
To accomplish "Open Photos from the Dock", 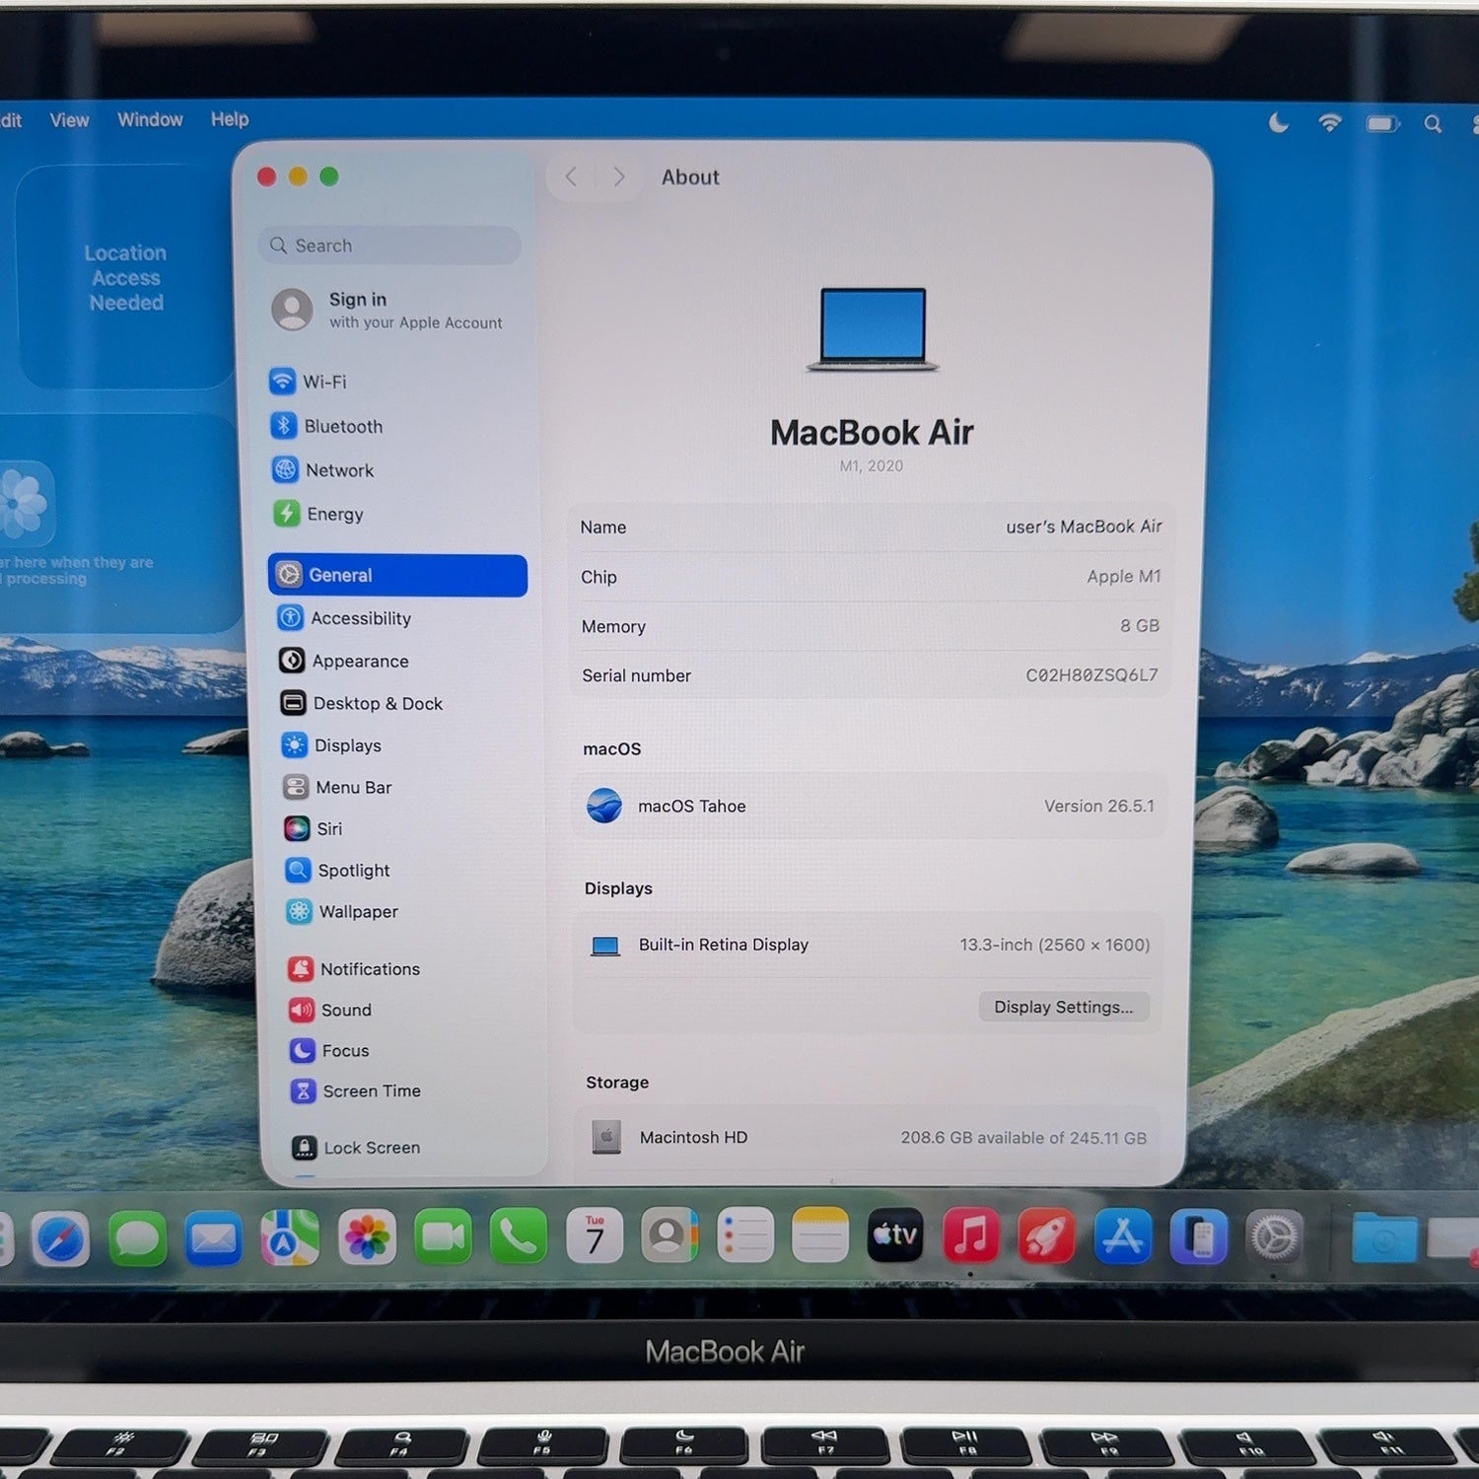I will click(x=367, y=1237).
